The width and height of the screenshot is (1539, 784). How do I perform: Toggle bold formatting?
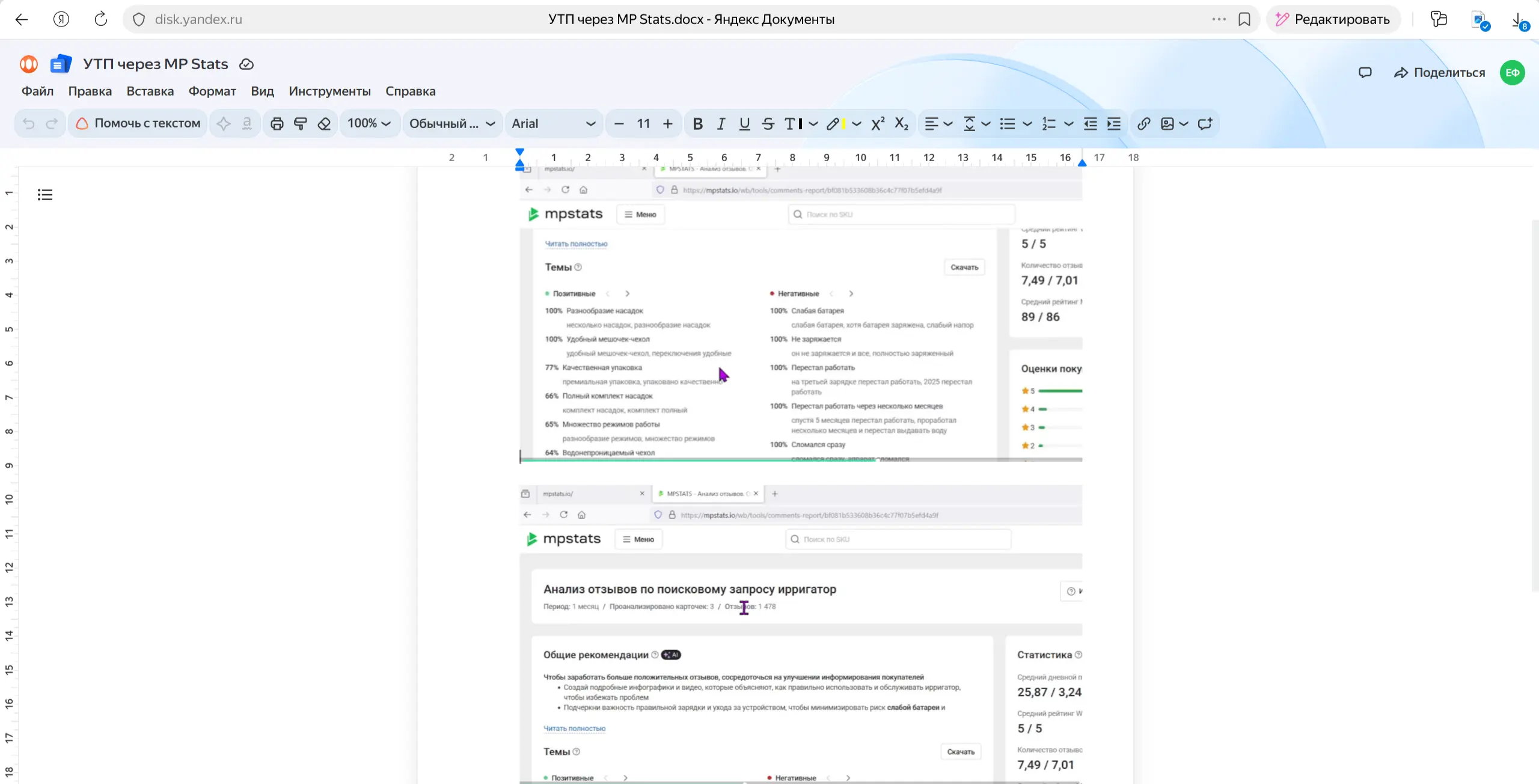tap(697, 124)
